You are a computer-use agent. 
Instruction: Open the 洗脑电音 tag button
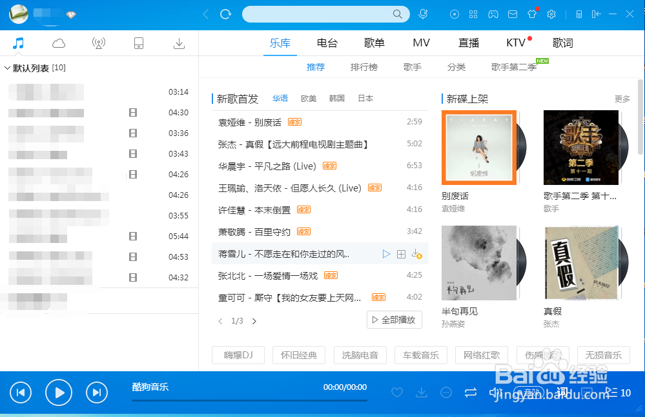click(360, 355)
